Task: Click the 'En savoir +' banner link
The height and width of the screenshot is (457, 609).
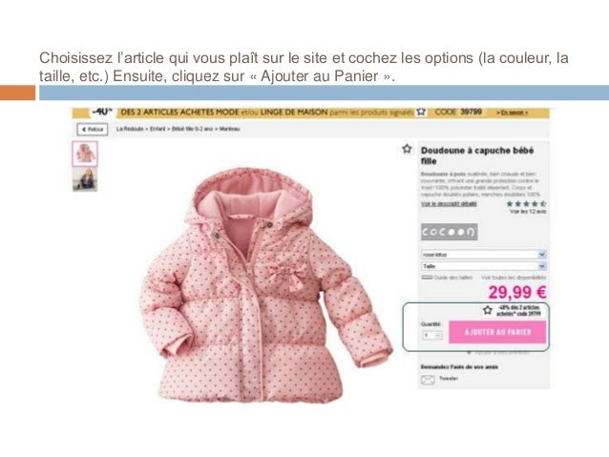Action: click(512, 113)
